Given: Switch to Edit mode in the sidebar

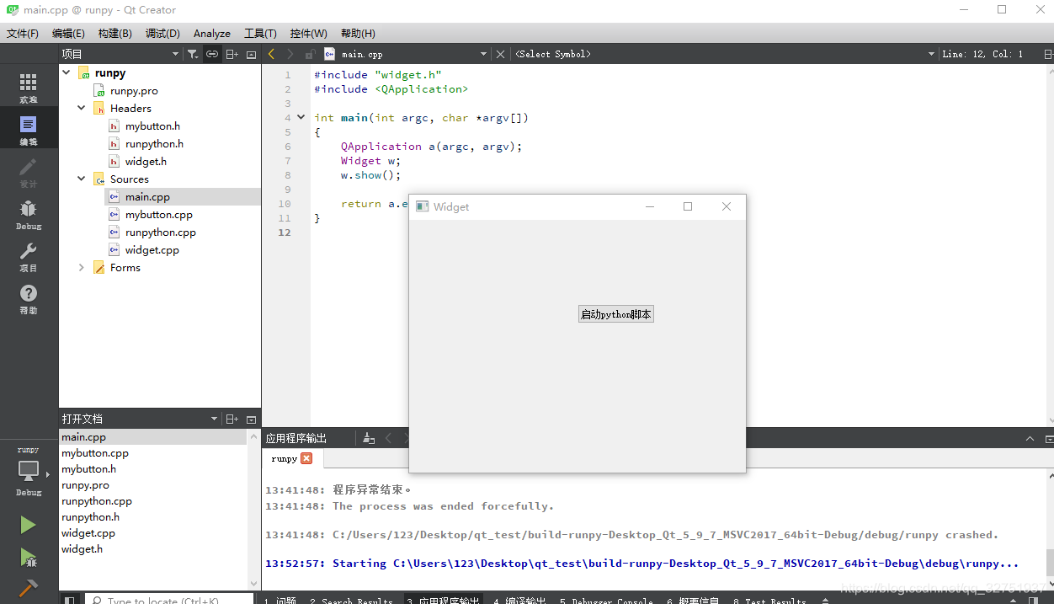Looking at the screenshot, I should click(x=28, y=126).
